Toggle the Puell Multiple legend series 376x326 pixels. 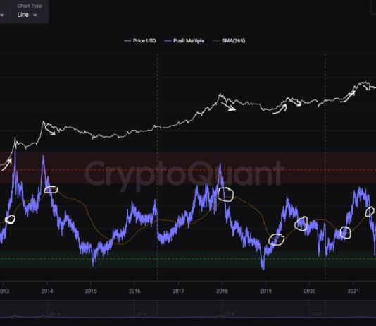pyautogui.click(x=184, y=41)
